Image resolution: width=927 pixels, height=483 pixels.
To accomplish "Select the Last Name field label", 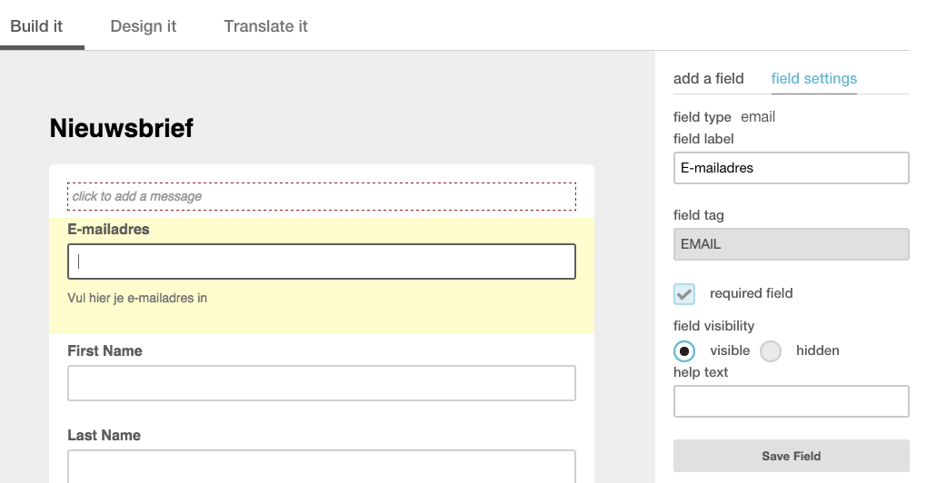I will tap(104, 435).
